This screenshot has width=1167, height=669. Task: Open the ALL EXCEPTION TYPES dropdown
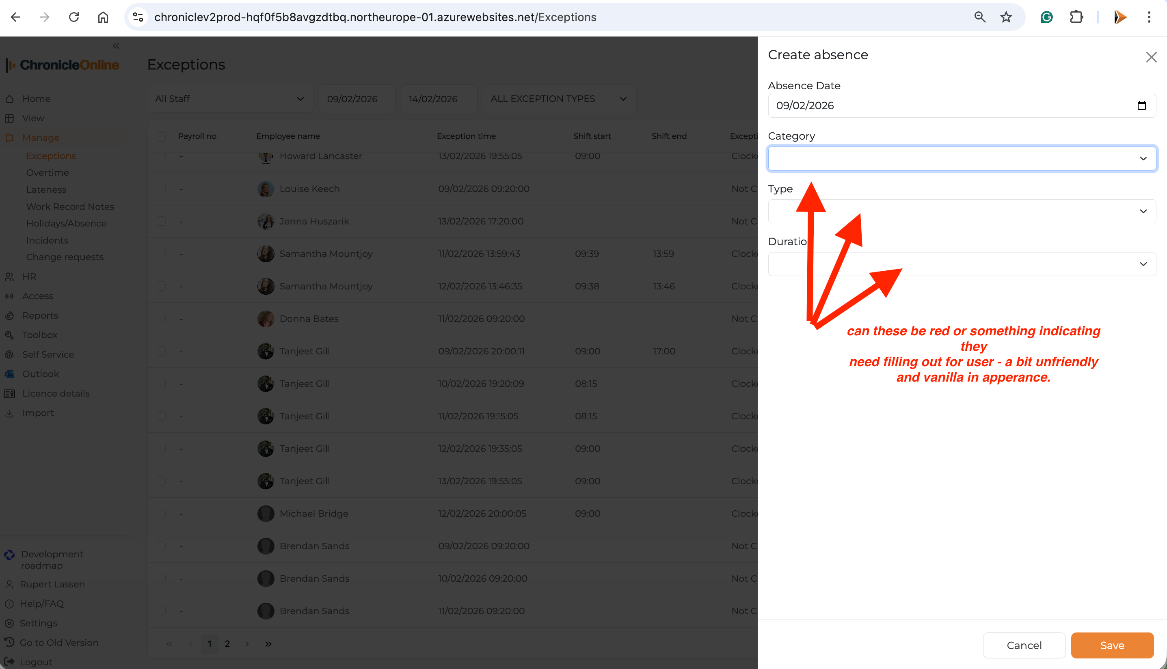[559, 99]
